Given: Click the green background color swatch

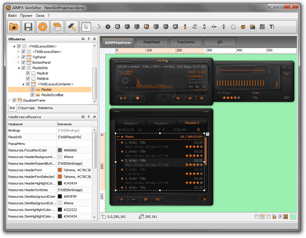Looking at the screenshot, I should point(293,216).
